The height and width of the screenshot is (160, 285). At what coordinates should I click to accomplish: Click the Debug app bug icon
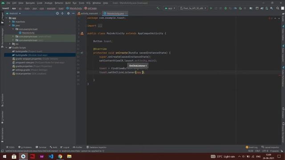(225, 8)
